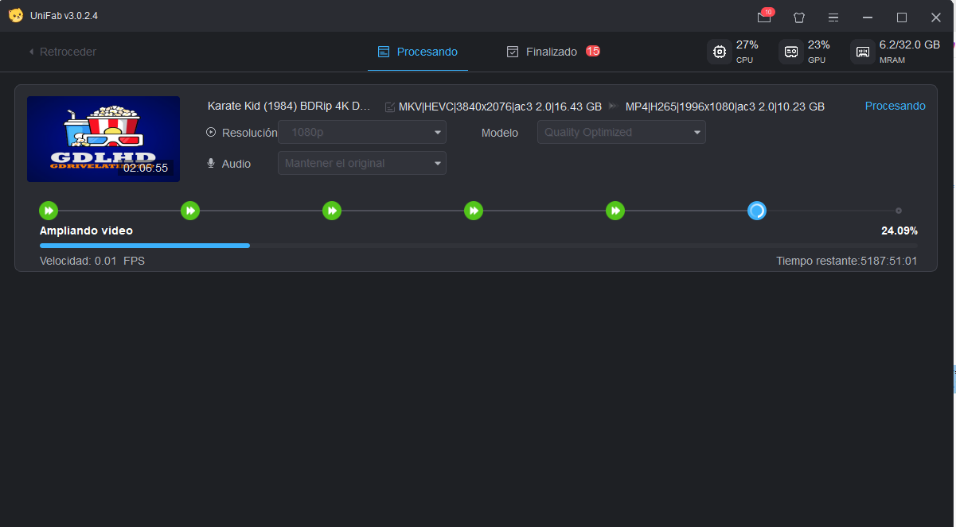Click the Procesando status link
This screenshot has width=956, height=527.
896,106
